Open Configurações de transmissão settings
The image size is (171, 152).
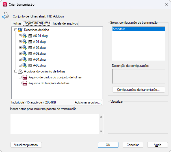(138, 90)
